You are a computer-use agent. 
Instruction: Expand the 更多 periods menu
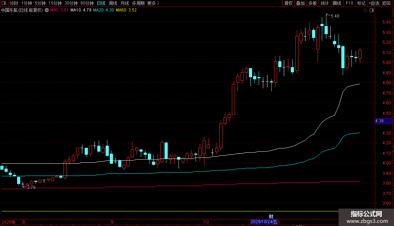point(153,3)
